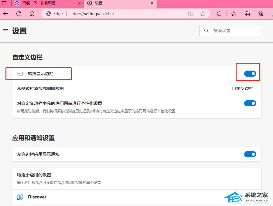Open the Extensions puzzle icon
The width and height of the screenshot is (273, 206).
(219, 14)
